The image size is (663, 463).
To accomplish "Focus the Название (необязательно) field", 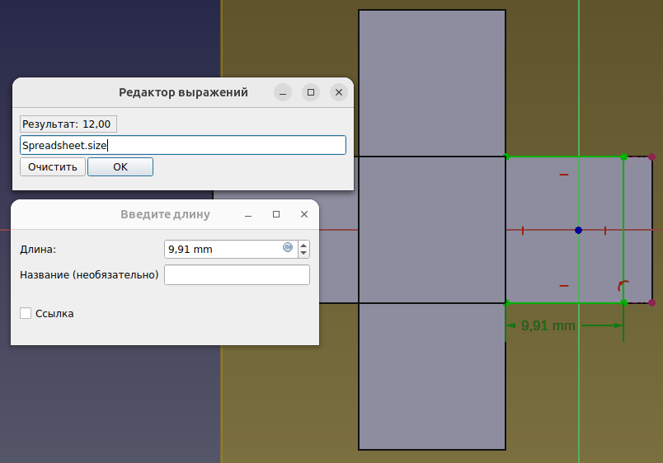I will tap(237, 275).
